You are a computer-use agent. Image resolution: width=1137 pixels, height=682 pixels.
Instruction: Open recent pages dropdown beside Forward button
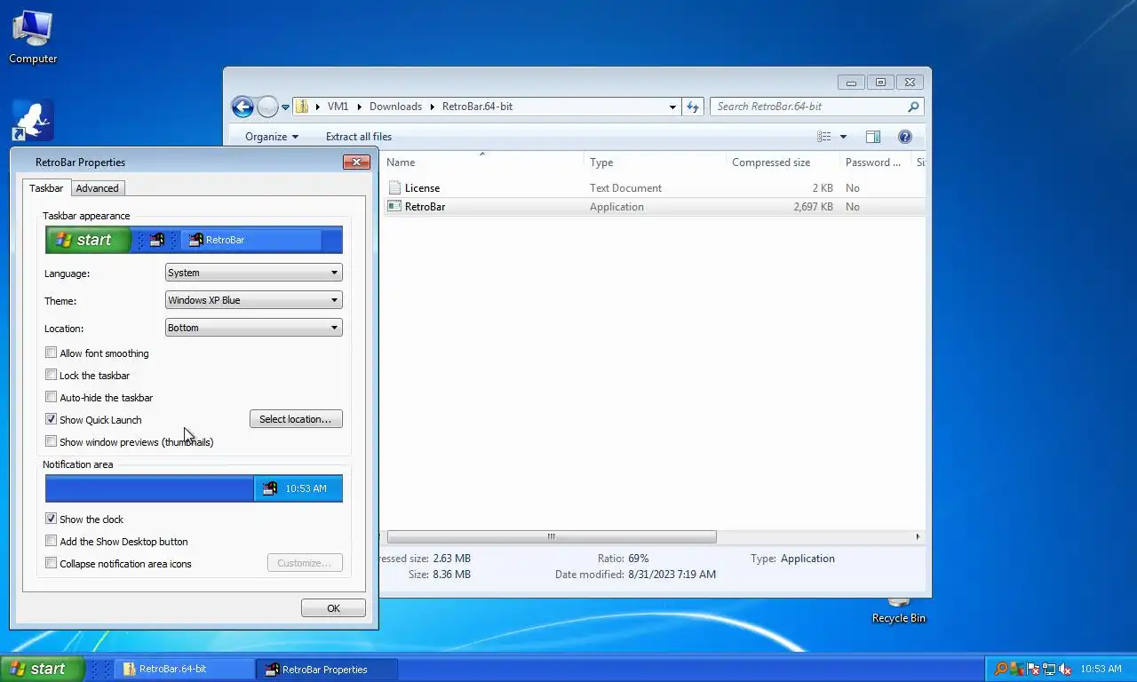[x=285, y=107]
